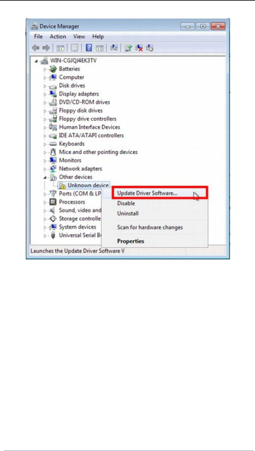The height and width of the screenshot is (451, 255).
Task: Click the Scan for hardware changes toolbar icon
Action: click(114, 48)
